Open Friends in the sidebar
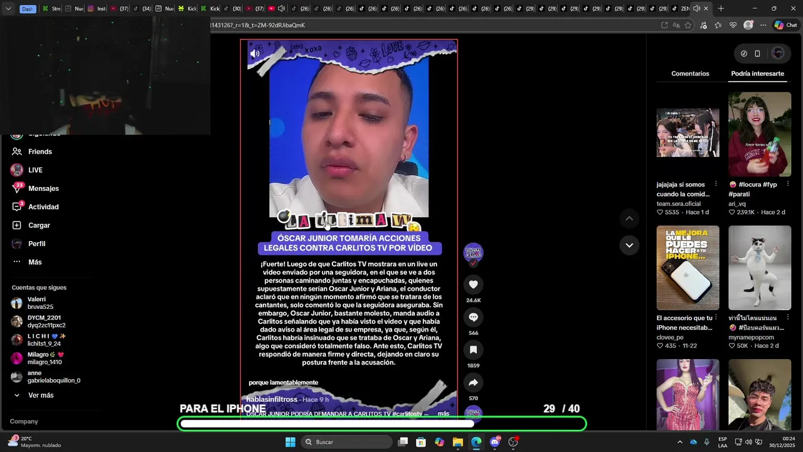Screen dimensions: 803x452 [x=40, y=151]
